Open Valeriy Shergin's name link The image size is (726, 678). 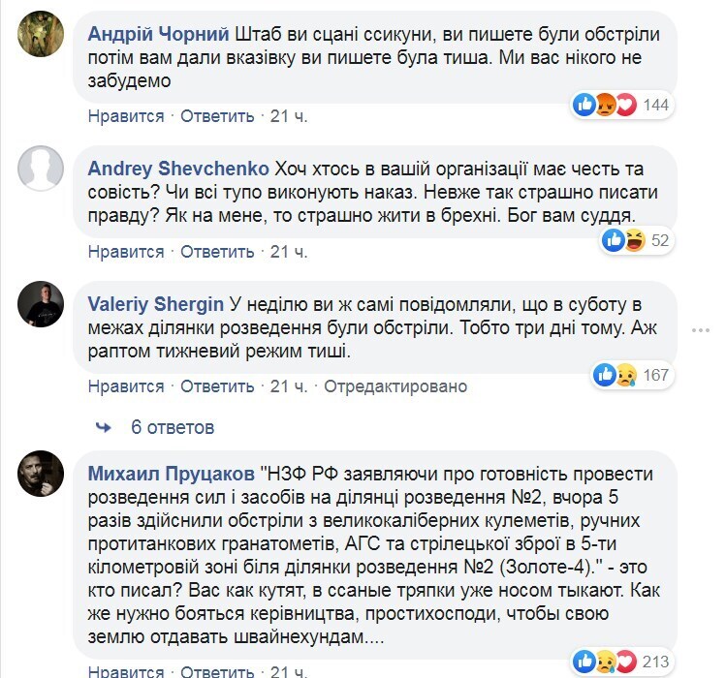pyautogui.click(x=156, y=304)
